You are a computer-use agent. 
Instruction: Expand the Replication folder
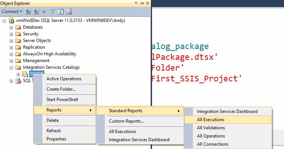point(11,48)
